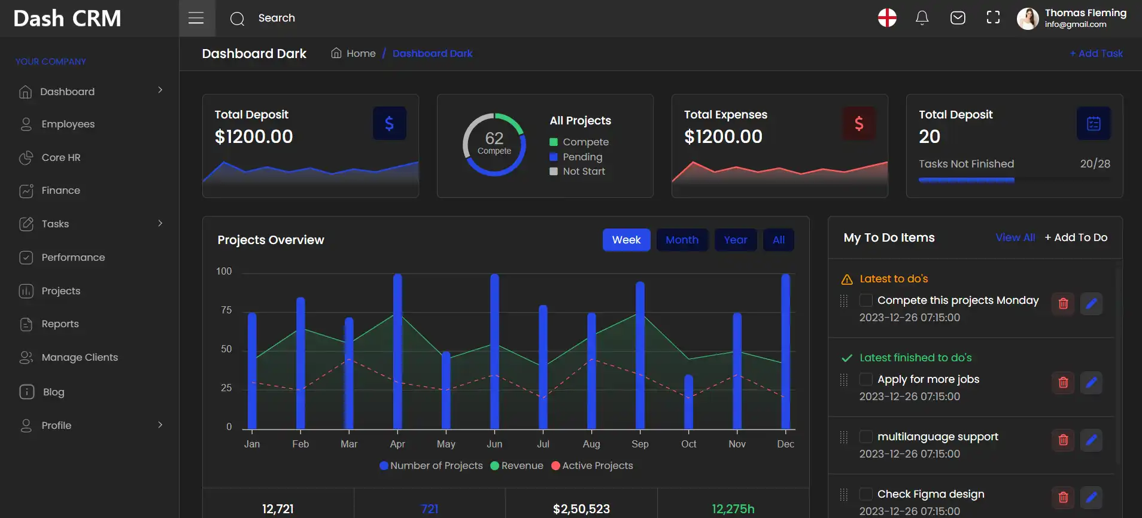This screenshot has width=1142, height=518.
Task: Expand the Dashboard submenu chevron
Action: point(160,90)
